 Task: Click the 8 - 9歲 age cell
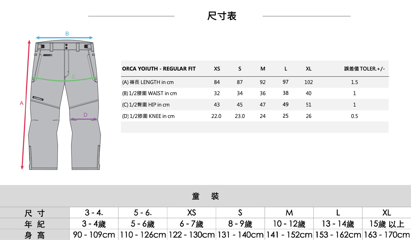(x=240, y=224)
